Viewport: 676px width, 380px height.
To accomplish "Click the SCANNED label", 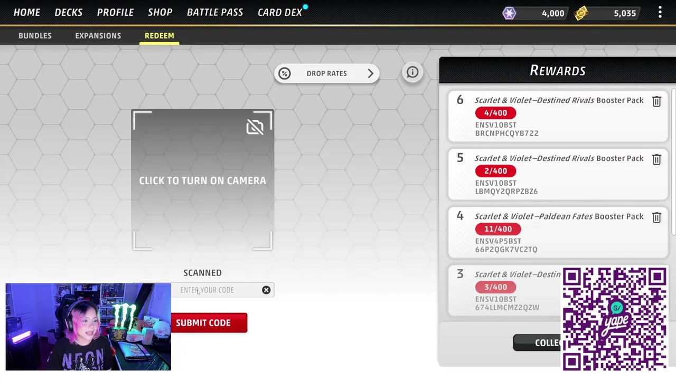I will [x=202, y=273].
